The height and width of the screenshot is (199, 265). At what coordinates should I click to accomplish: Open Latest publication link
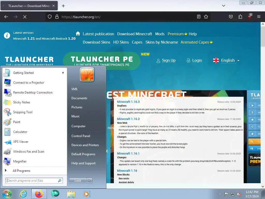(x=98, y=34)
